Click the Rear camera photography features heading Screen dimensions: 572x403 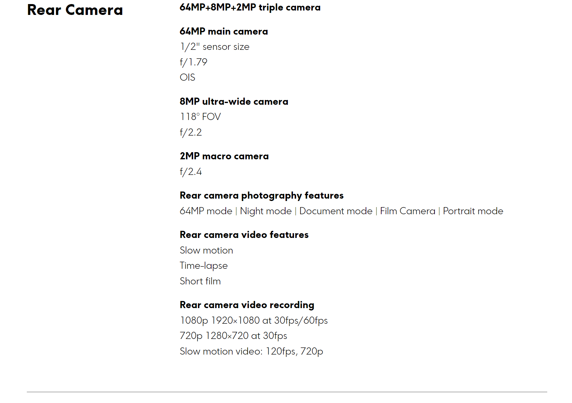261,196
